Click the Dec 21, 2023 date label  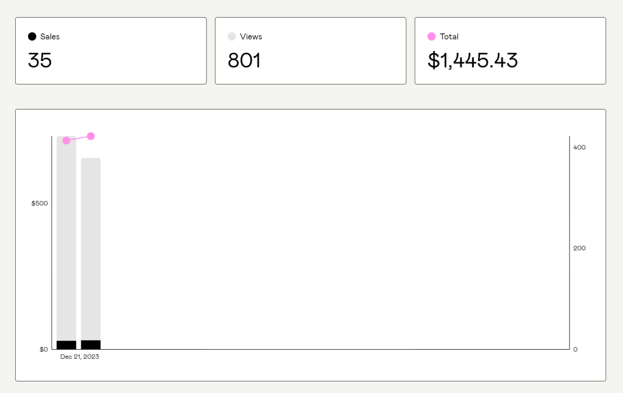80,357
